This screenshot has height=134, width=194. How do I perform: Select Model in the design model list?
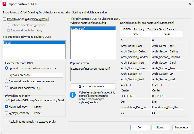coord(34,43)
